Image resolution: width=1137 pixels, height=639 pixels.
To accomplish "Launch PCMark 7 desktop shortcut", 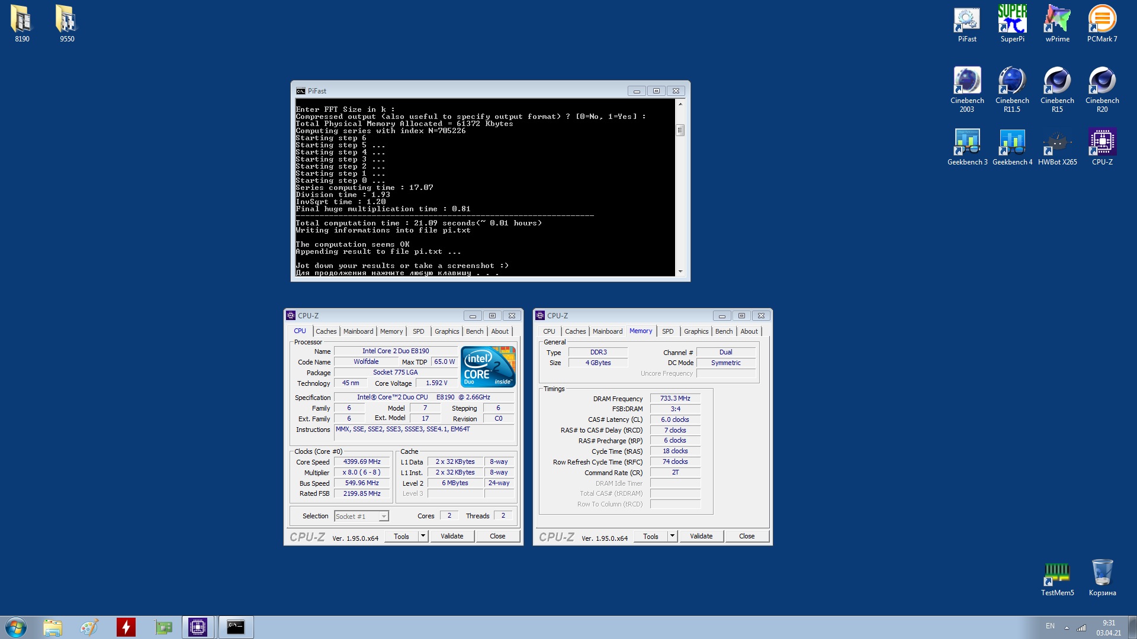I will (1102, 24).
